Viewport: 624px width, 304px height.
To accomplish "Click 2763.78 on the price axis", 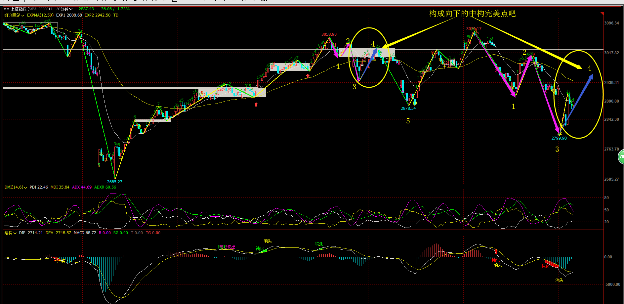I will [x=611, y=149].
